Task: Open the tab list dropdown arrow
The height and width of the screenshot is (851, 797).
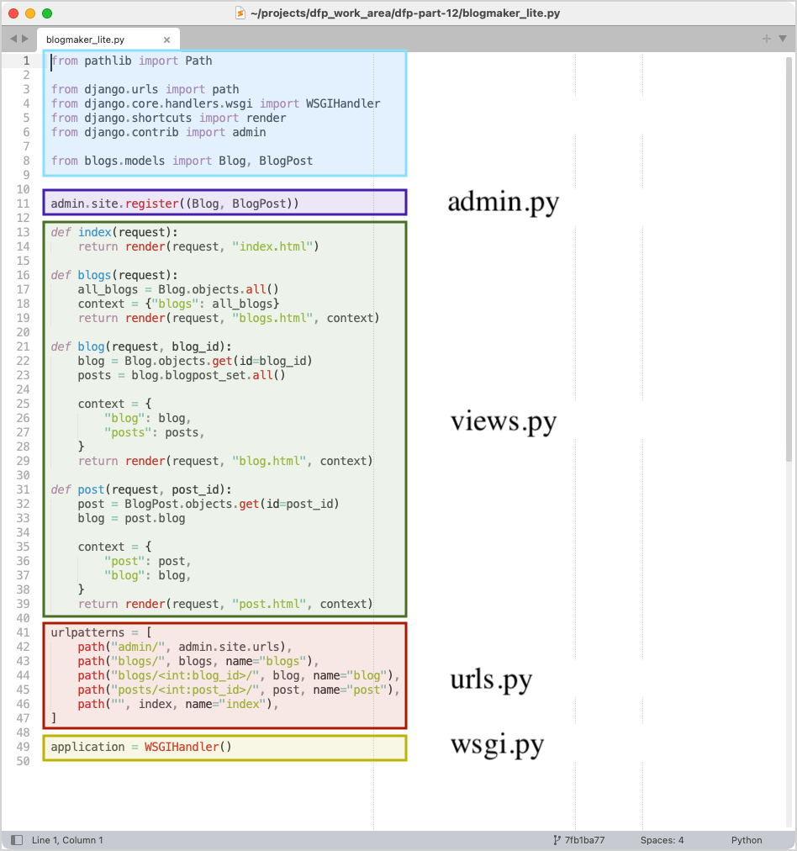Action: (782, 39)
